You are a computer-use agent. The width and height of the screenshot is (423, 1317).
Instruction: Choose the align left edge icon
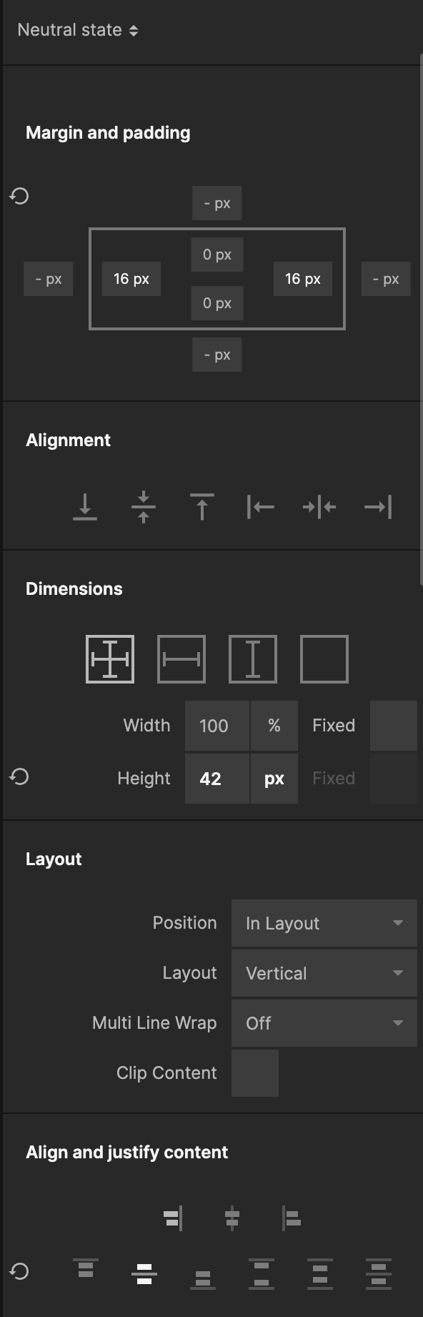pos(261,507)
